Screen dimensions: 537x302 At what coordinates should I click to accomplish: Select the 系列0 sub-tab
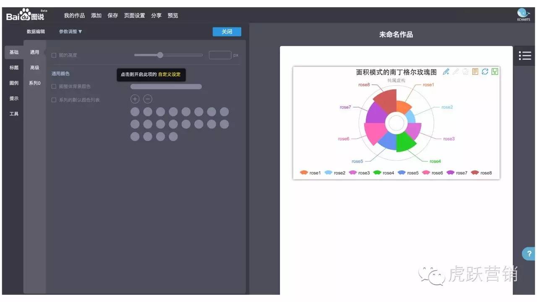point(34,83)
